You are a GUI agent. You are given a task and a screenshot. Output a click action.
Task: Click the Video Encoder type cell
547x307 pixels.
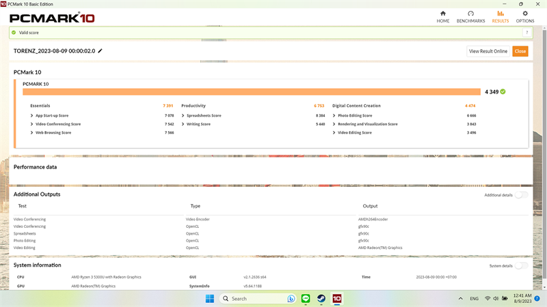pyautogui.click(x=198, y=219)
